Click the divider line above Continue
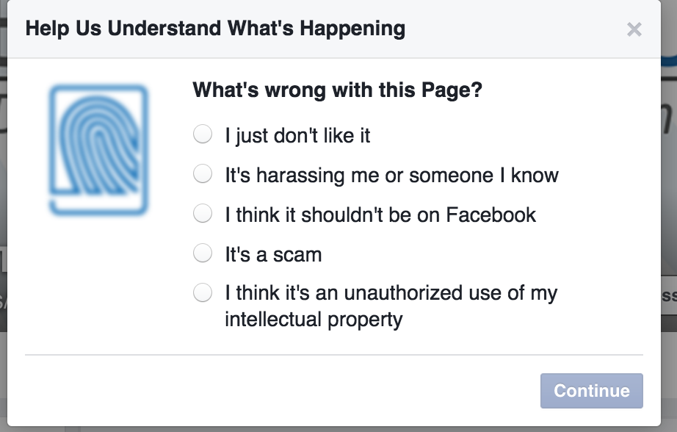 point(334,355)
